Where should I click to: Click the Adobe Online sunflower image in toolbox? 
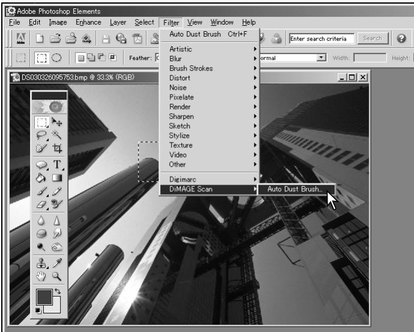[x=49, y=107]
